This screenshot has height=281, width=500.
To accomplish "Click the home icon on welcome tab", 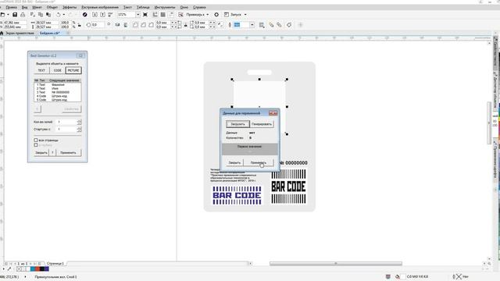I will click(x=2, y=33).
